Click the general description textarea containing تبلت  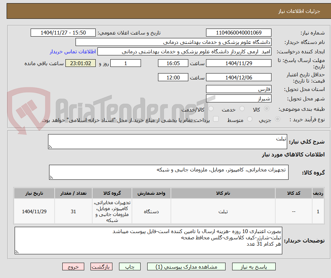click(x=167, y=141)
